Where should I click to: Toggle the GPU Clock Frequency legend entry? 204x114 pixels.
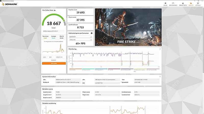click(153, 69)
